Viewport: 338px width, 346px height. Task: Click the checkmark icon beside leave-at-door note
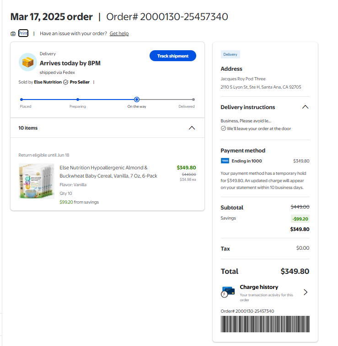tap(223, 129)
